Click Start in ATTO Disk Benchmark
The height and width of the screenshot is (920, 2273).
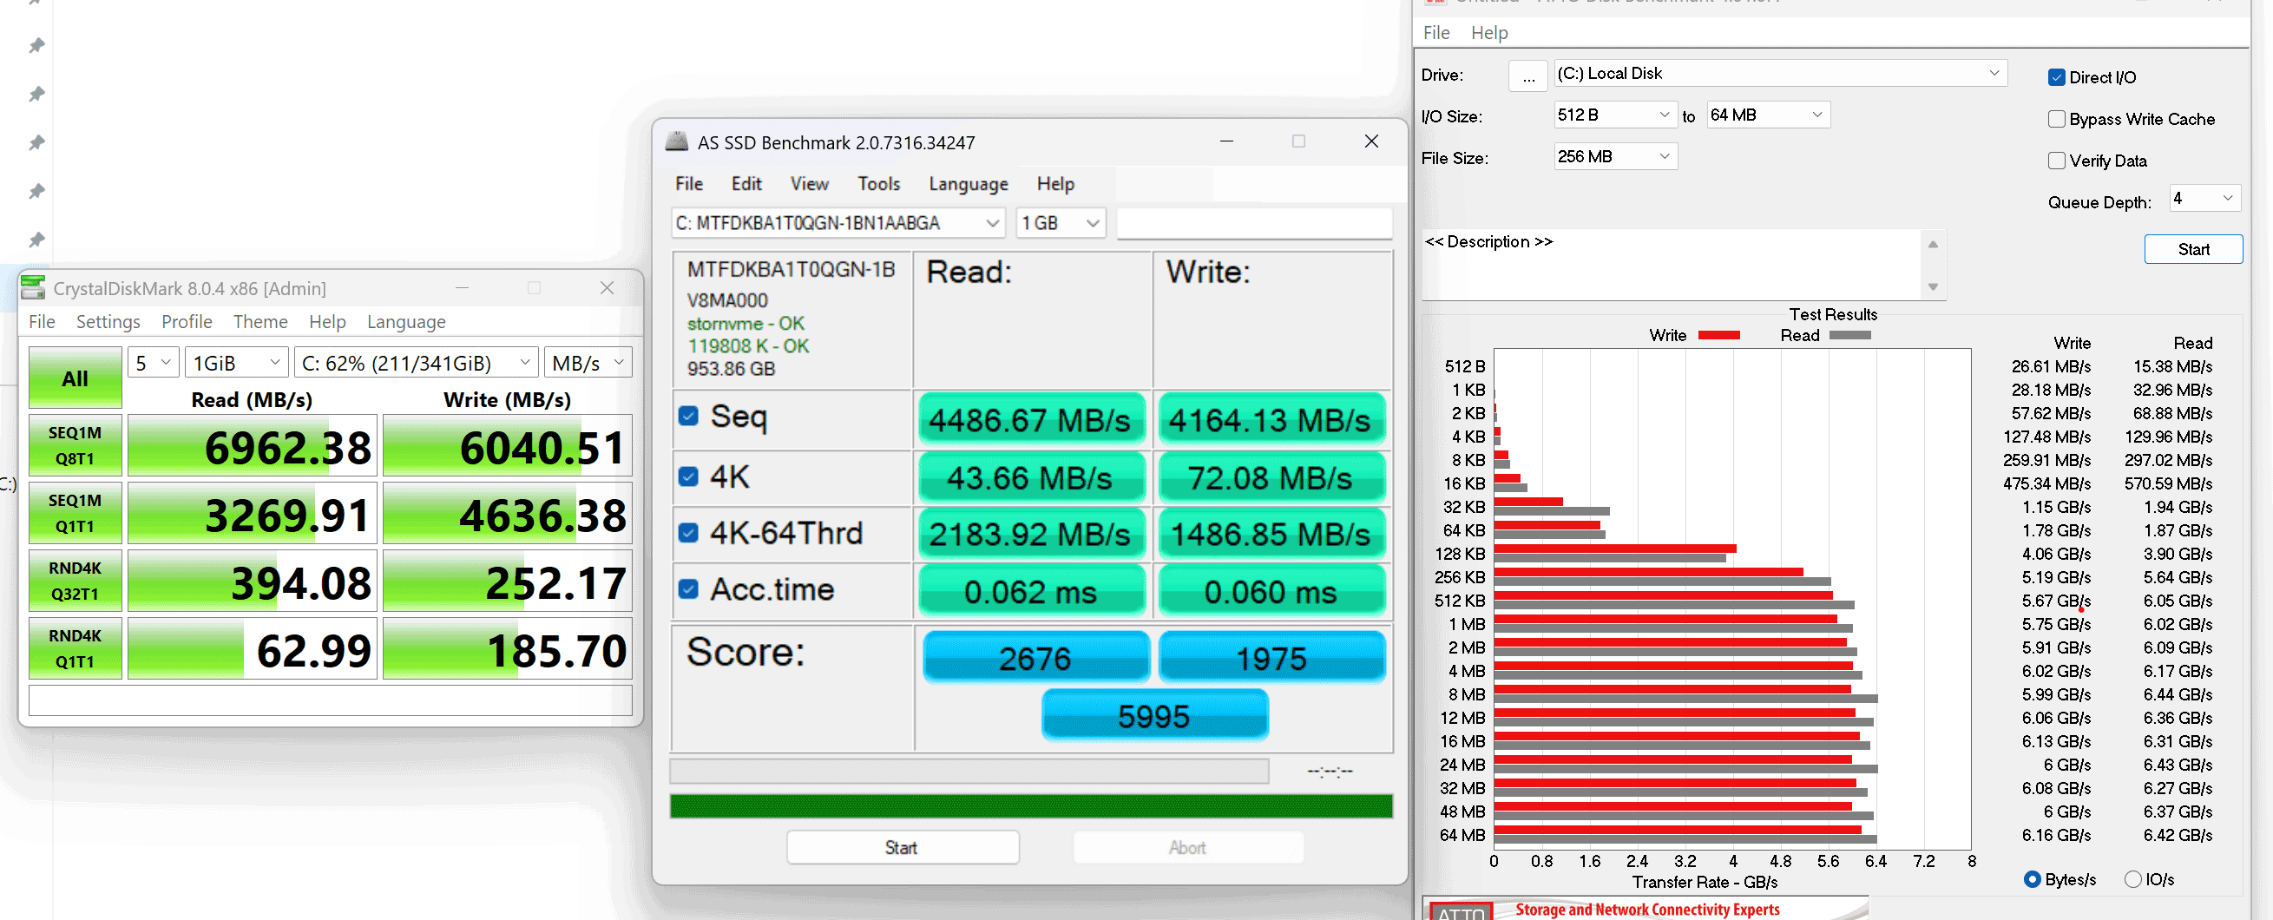(2192, 249)
